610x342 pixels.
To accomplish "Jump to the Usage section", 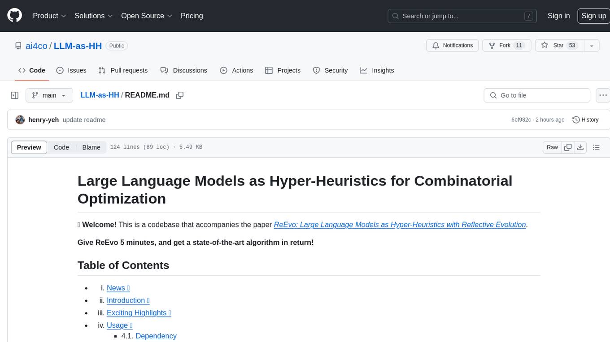I will click(119, 325).
